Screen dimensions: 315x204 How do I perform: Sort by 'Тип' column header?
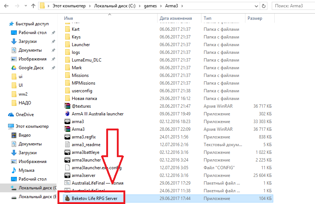click(x=207, y=18)
